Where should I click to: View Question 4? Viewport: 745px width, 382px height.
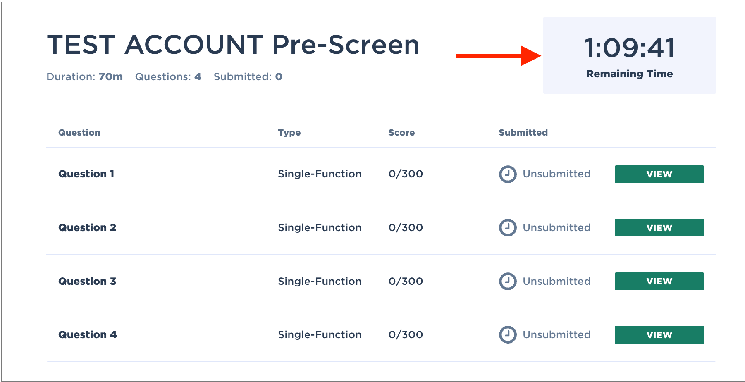tap(659, 335)
